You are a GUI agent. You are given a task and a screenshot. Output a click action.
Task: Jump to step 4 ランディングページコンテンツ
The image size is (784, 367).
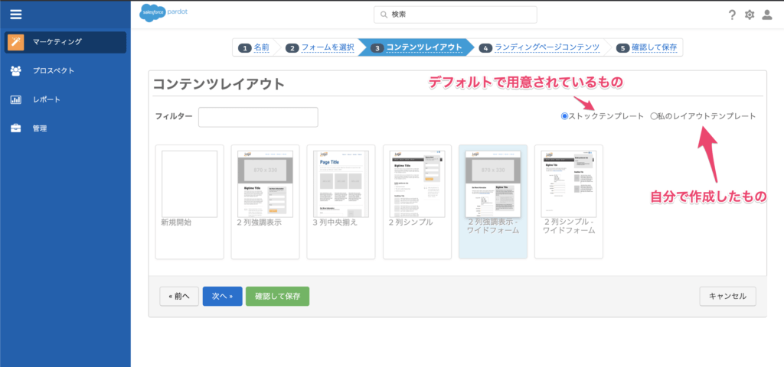tap(539, 47)
